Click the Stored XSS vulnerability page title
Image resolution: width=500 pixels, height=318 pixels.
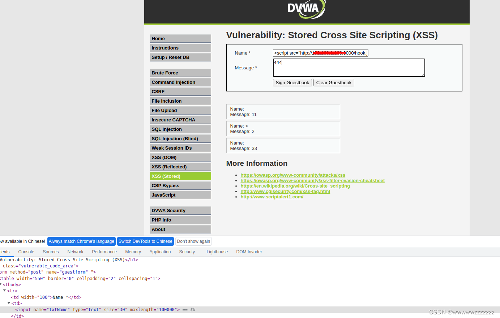pyautogui.click(x=332, y=35)
